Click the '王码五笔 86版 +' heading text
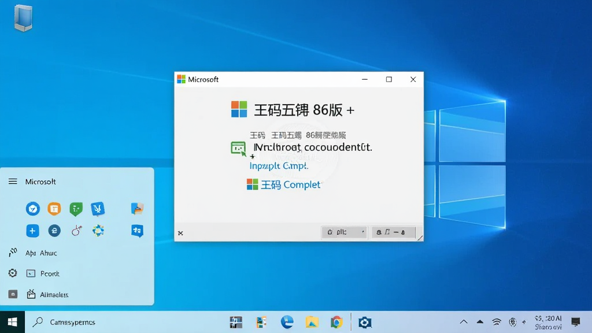This screenshot has width=592, height=333. (x=304, y=110)
